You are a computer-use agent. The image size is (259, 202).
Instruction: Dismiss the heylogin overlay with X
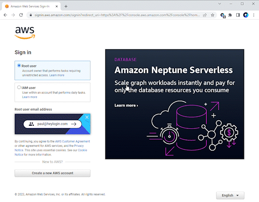[87, 117]
